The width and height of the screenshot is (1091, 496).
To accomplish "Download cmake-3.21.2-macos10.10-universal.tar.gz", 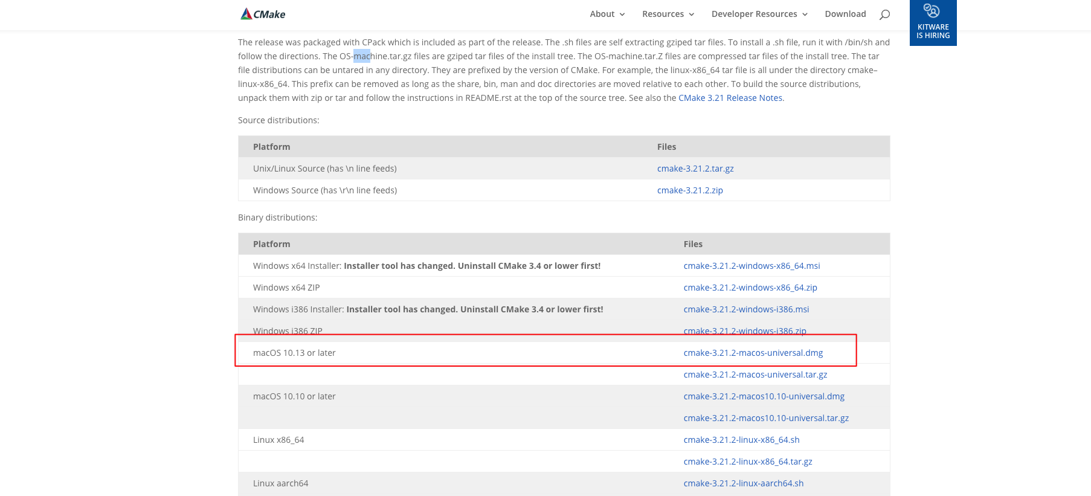I will (x=766, y=418).
